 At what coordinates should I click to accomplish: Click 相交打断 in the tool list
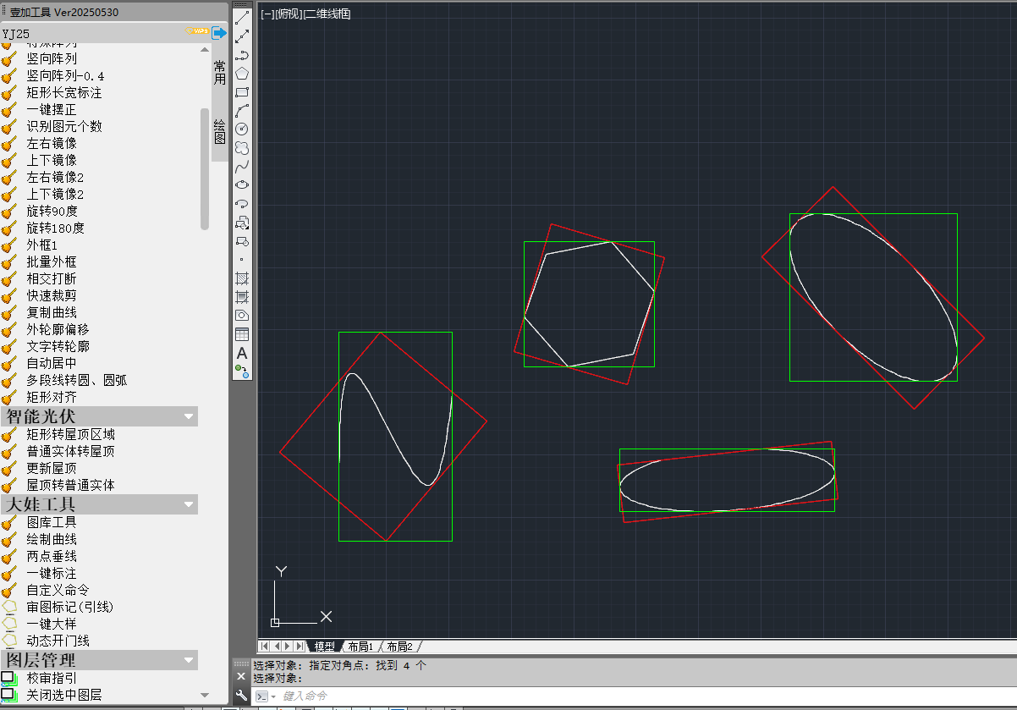pos(52,278)
